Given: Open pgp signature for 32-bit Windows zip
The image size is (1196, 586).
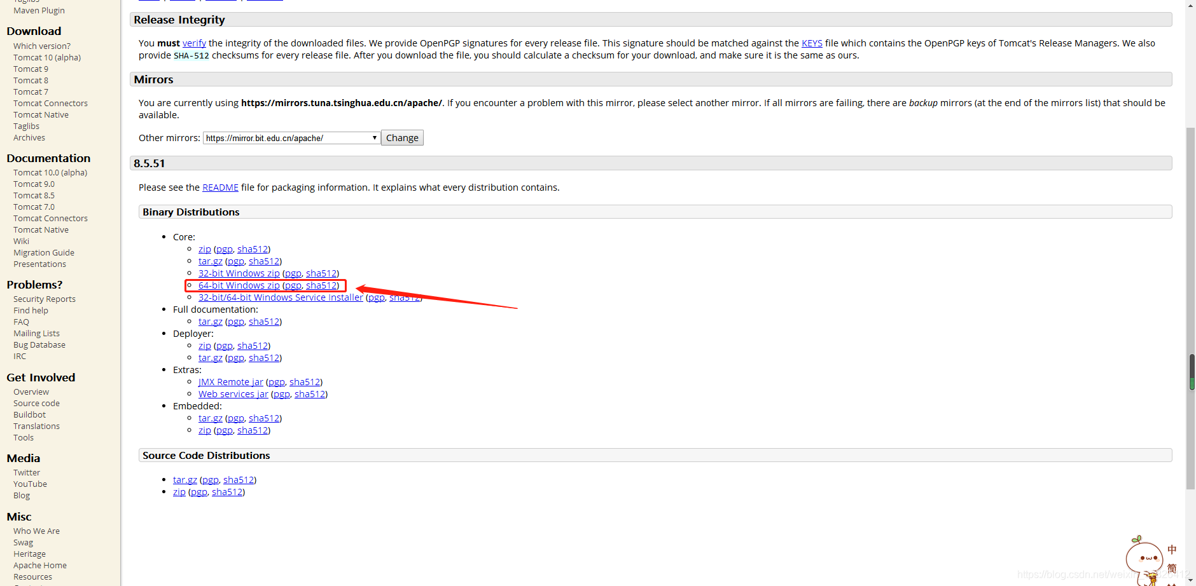Looking at the screenshot, I should (293, 273).
